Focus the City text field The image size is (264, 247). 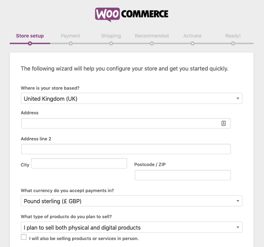pyautogui.click(x=79, y=163)
